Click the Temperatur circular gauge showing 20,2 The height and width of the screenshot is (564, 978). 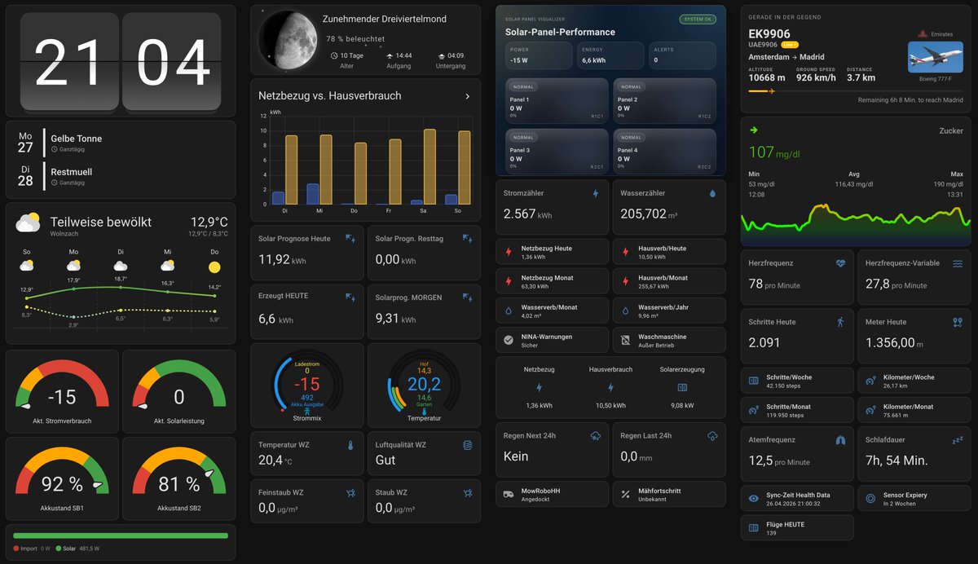(x=424, y=386)
